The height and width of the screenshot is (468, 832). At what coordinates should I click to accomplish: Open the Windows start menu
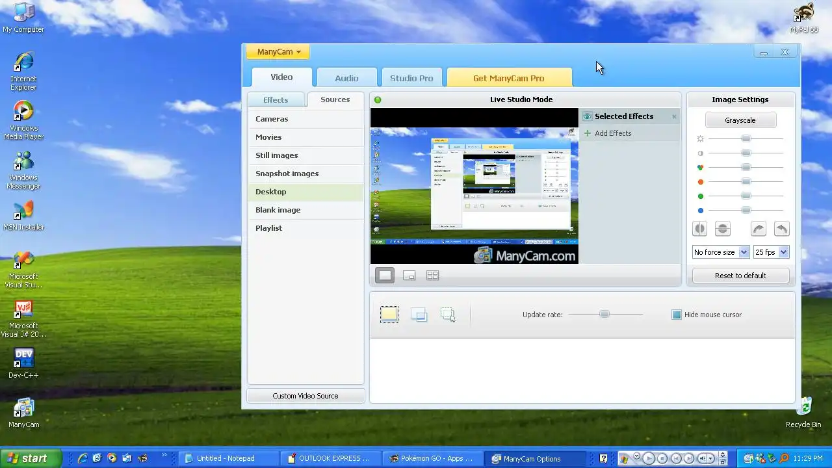[x=31, y=458]
